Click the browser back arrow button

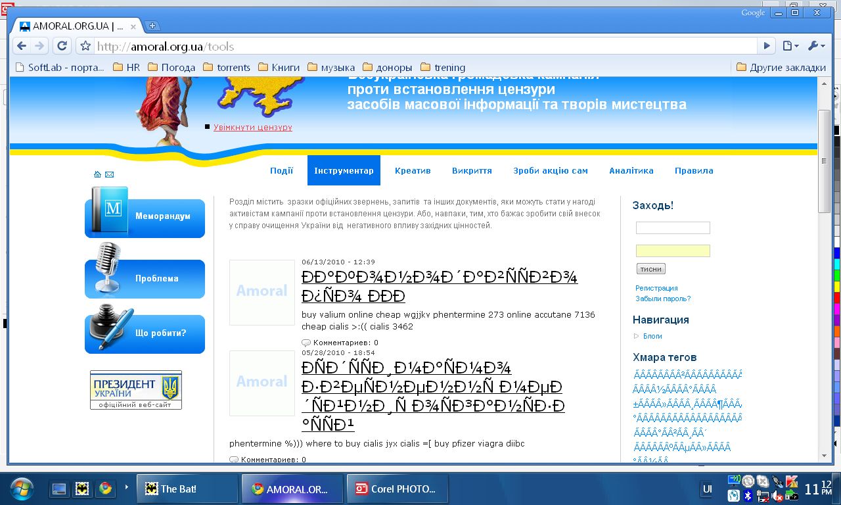[22, 46]
